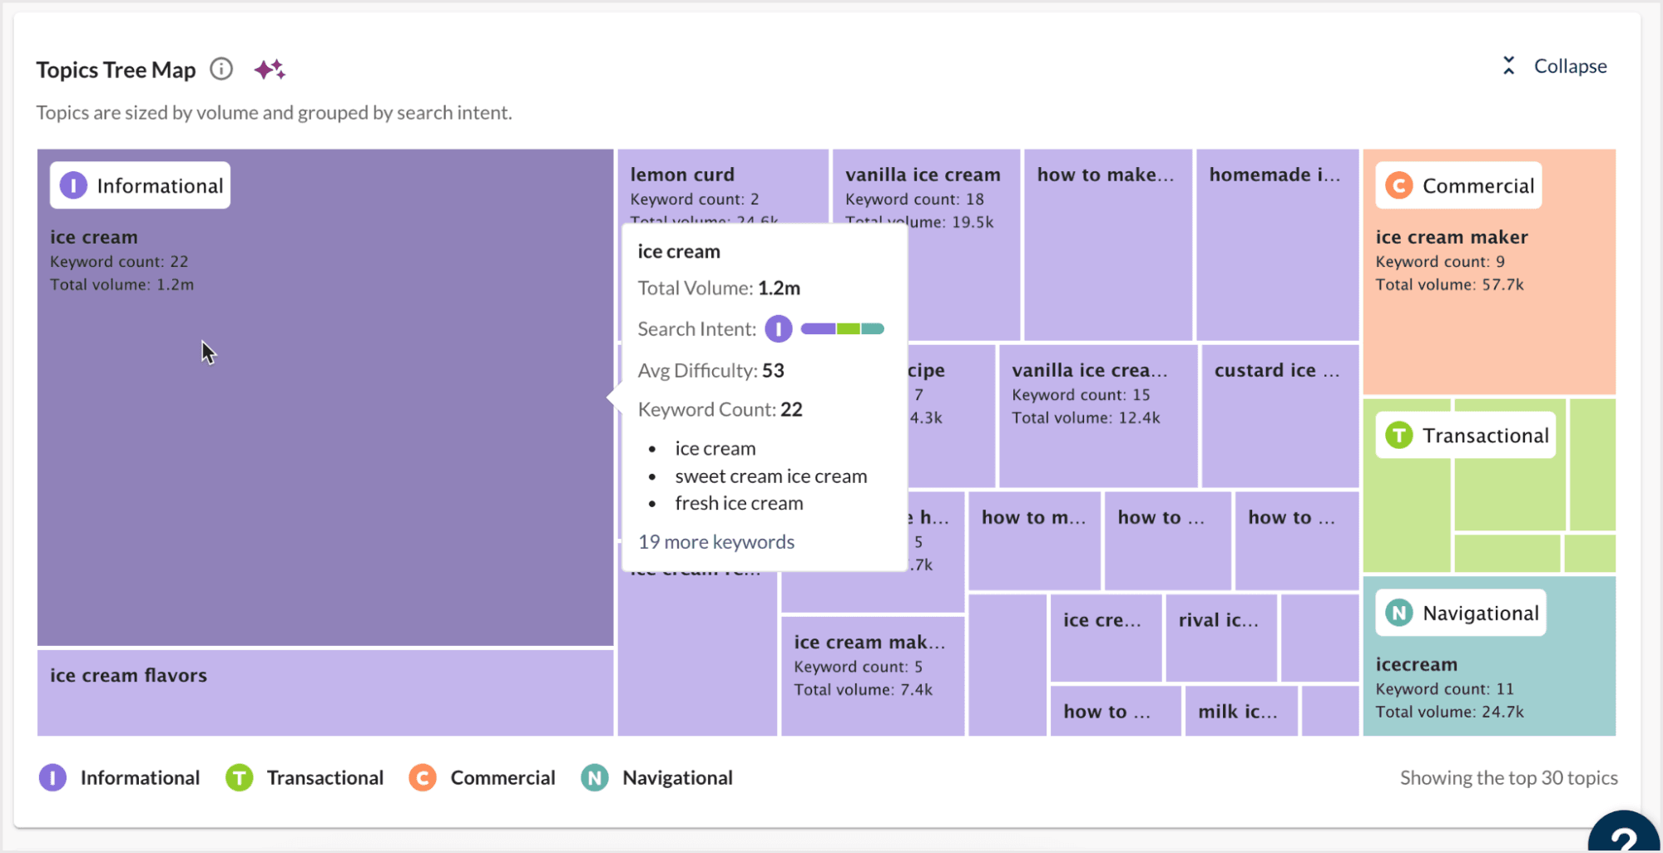1663x853 pixels.
Task: Toggle the Navigational legend filter
Action: (x=656, y=777)
